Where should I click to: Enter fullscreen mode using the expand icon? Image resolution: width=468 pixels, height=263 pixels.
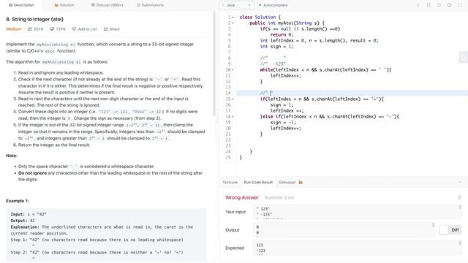460,5
